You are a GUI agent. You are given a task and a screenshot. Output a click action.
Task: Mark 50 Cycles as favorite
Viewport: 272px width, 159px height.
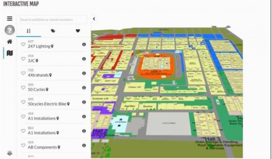click(23, 88)
